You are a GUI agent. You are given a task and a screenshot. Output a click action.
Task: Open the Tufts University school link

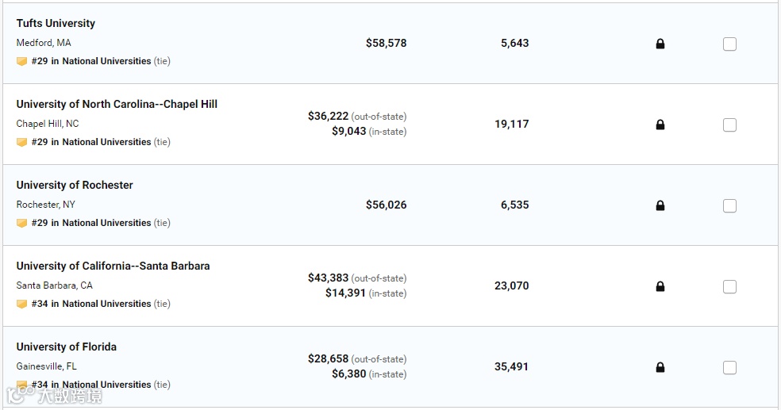click(56, 23)
